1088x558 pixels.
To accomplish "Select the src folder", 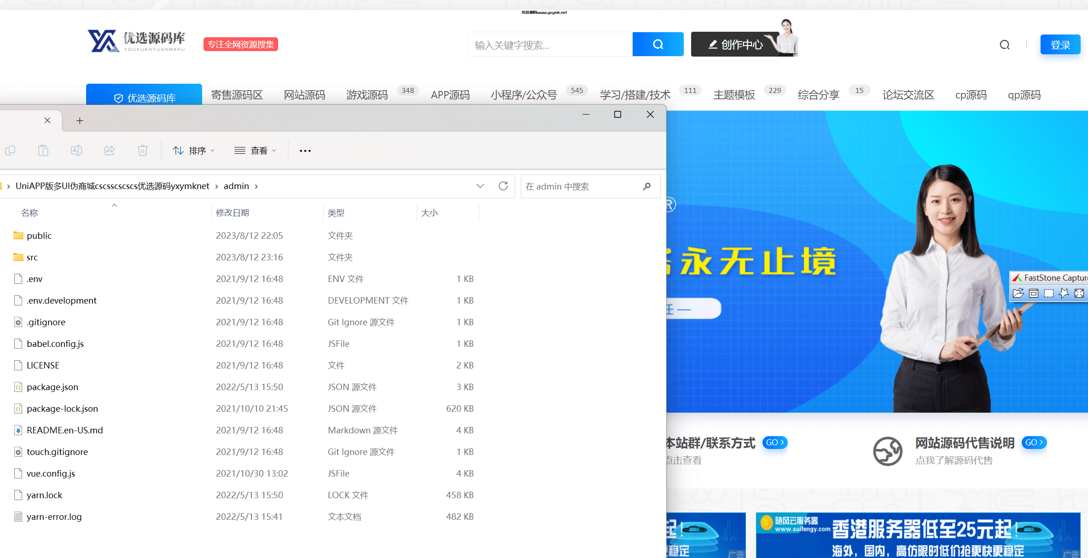I will (32, 257).
